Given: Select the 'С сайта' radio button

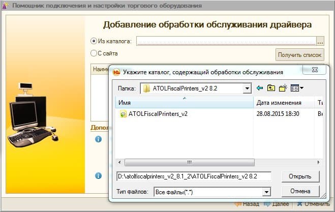Looking at the screenshot, I should 94,53.
